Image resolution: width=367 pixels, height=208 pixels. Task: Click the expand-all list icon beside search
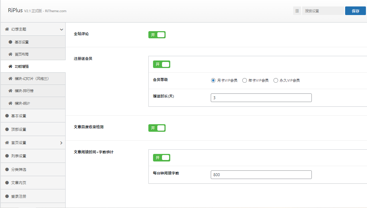[x=297, y=11]
